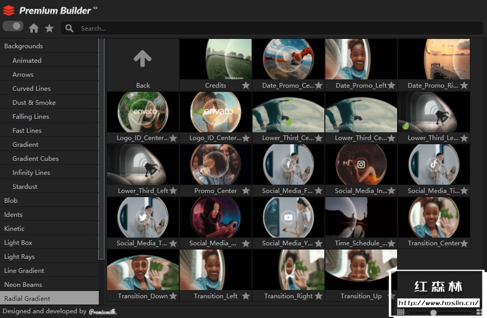Expand the Kinetic category

(x=14, y=228)
